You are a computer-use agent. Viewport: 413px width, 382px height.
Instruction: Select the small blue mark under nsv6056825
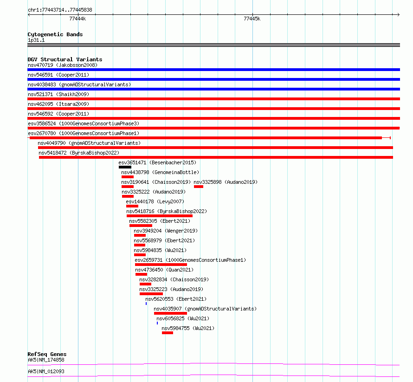click(x=157, y=323)
